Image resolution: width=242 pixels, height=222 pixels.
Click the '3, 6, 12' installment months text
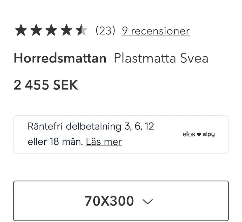[x=139, y=126]
